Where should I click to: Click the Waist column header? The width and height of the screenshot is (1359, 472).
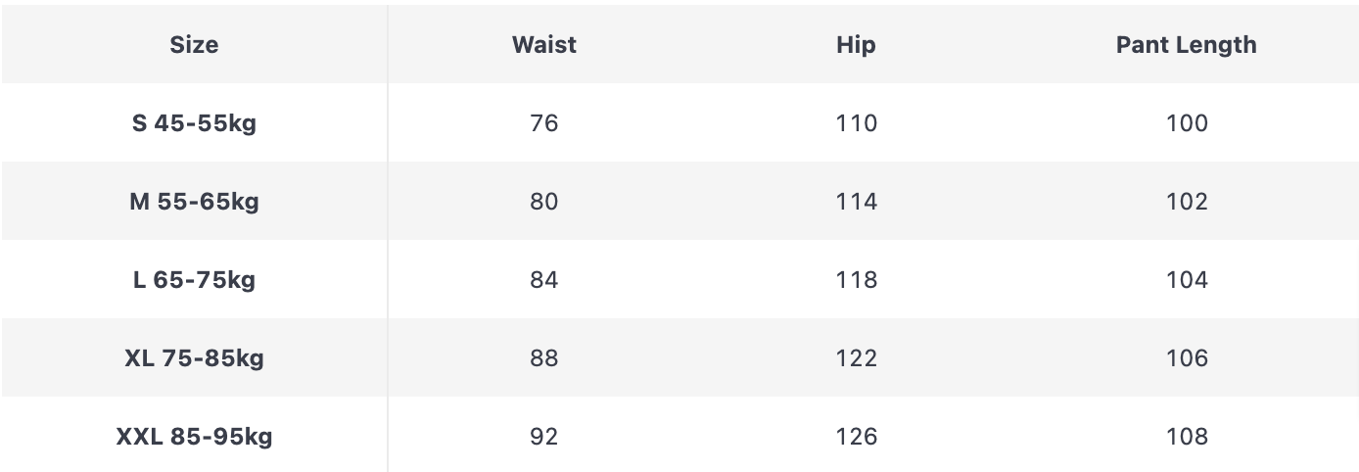(x=544, y=45)
